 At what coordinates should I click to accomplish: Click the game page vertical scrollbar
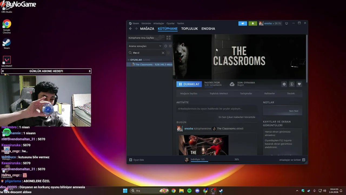[307, 58]
